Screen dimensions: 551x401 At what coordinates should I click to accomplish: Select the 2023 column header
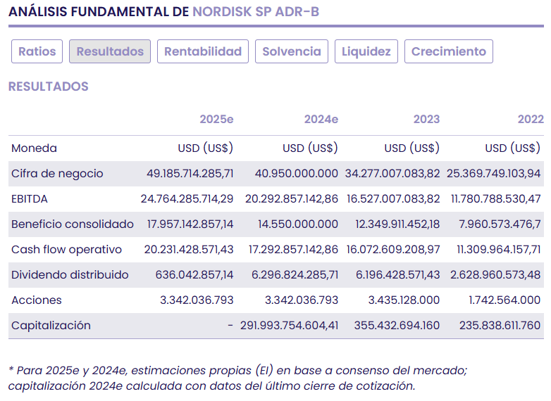tap(426, 120)
